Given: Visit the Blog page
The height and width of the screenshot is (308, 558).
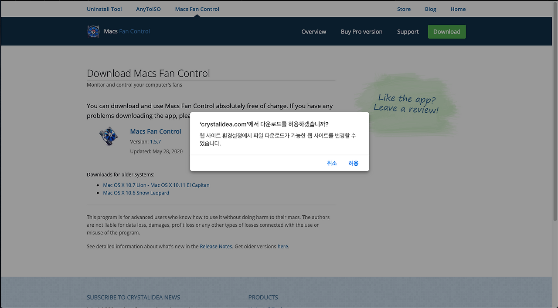Looking at the screenshot, I should pos(431,9).
